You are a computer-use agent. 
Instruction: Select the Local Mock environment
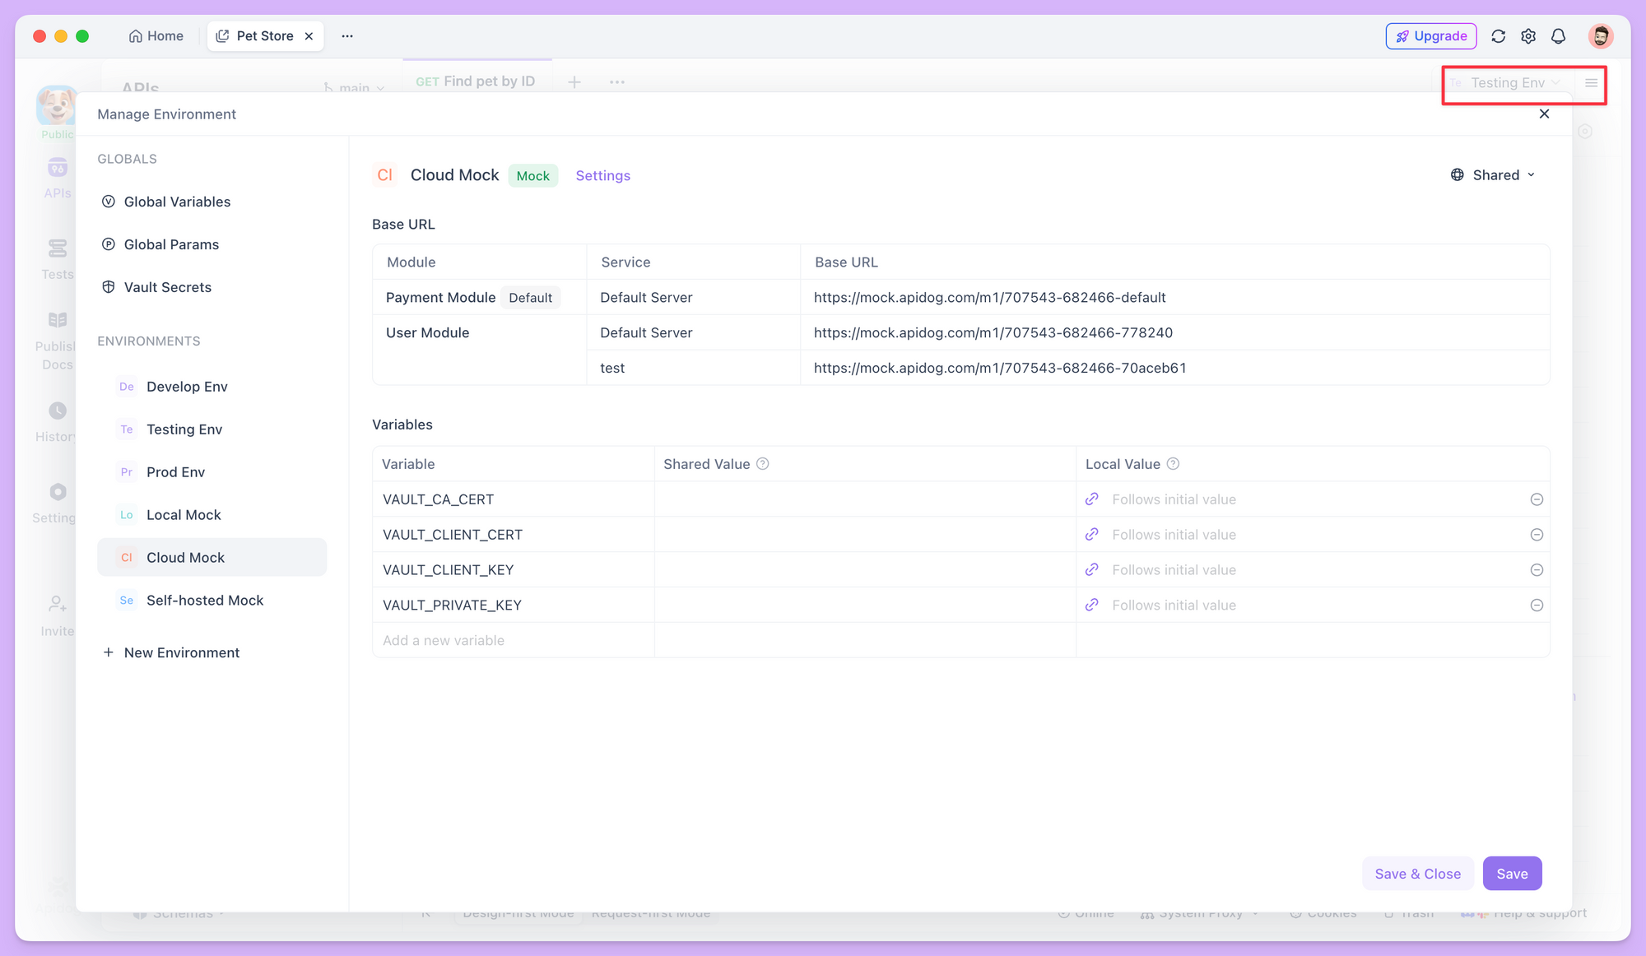click(x=212, y=515)
